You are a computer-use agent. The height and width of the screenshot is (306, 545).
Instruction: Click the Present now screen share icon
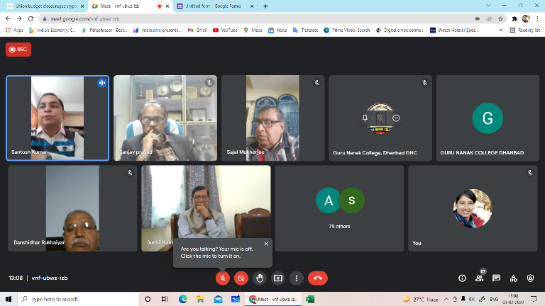click(x=278, y=278)
